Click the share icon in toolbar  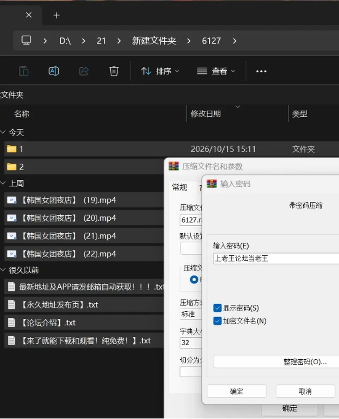tap(84, 71)
